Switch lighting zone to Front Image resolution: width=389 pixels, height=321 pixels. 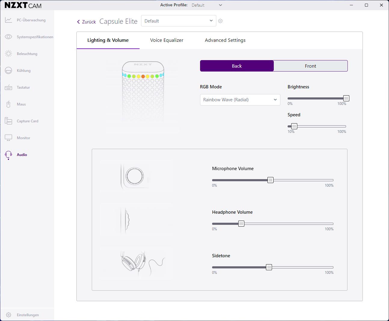(310, 66)
